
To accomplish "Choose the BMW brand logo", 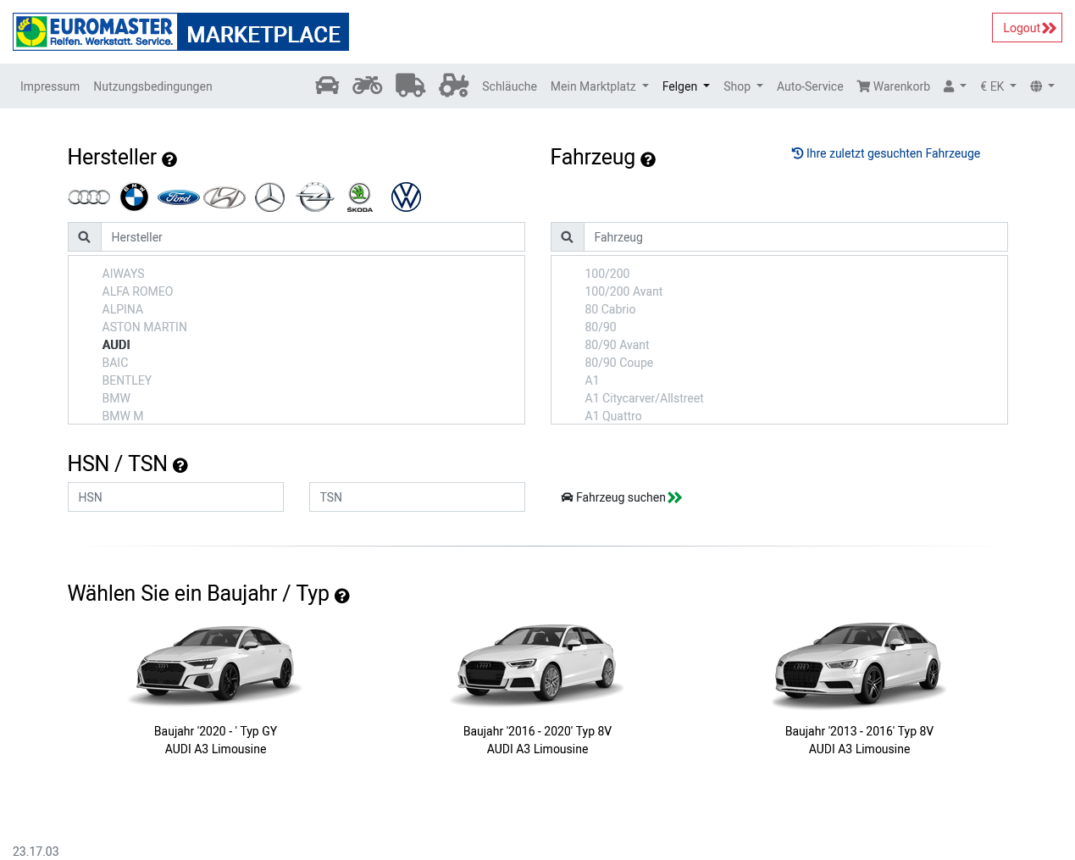I will pyautogui.click(x=134, y=197).
